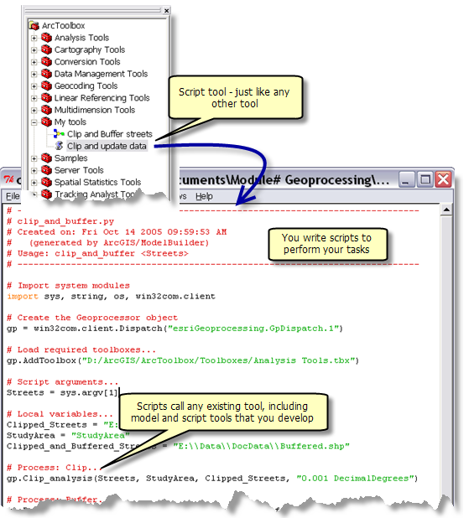Click the Samples toolbox icon

47,158
